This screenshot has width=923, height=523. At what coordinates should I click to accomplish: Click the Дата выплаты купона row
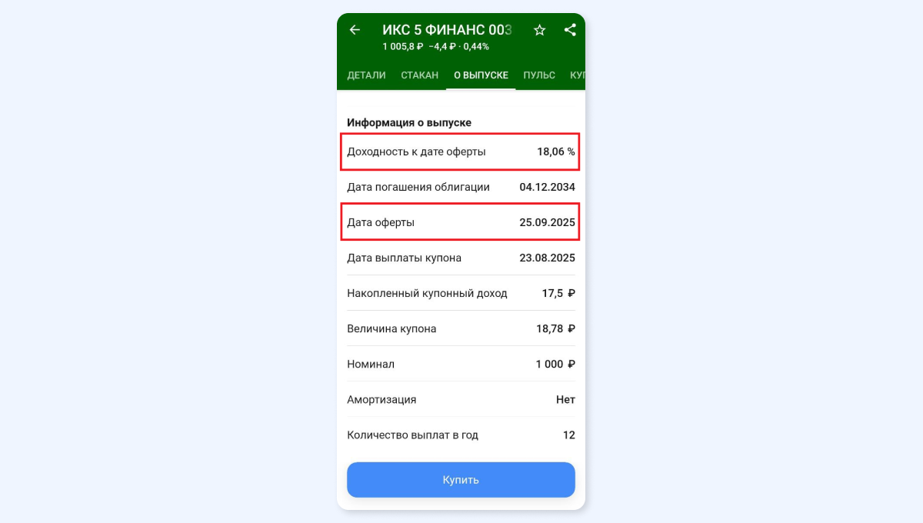coord(461,258)
